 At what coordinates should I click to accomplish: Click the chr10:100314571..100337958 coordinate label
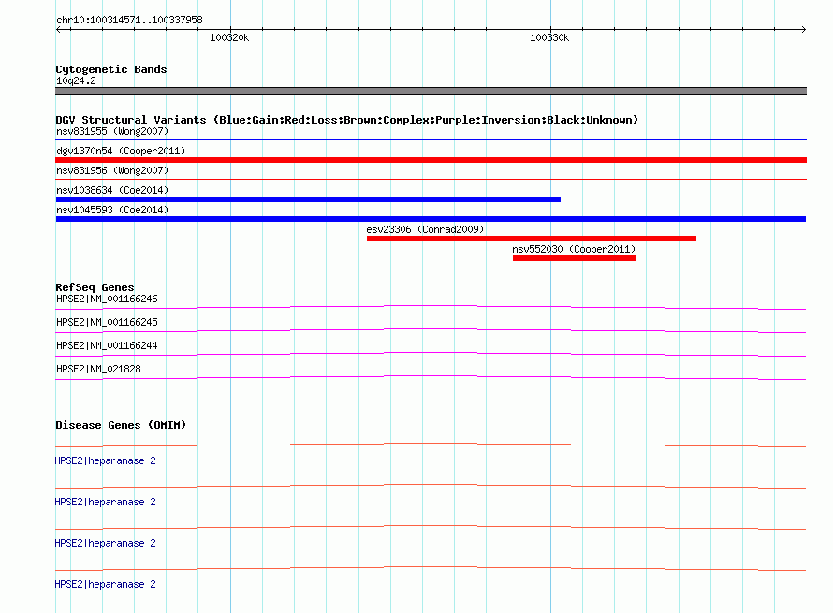[129, 20]
